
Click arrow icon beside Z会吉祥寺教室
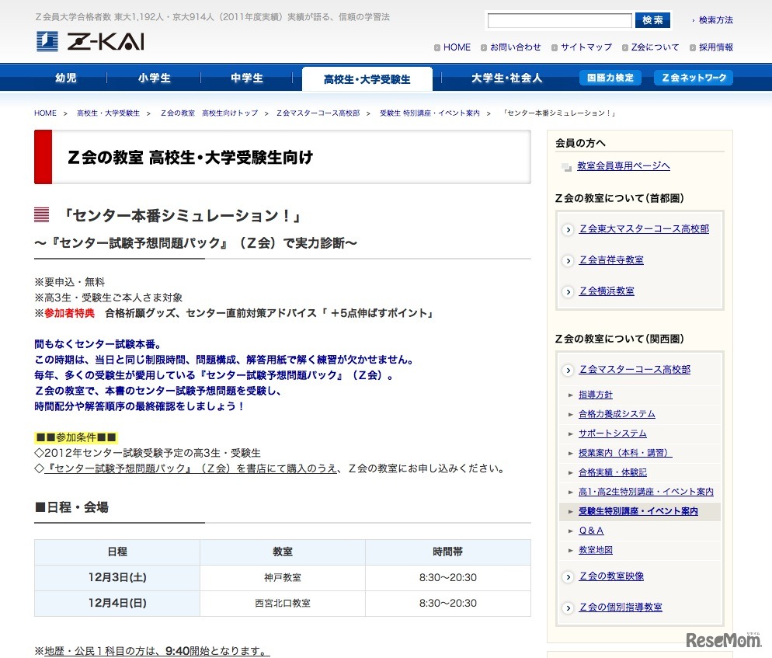point(569,260)
